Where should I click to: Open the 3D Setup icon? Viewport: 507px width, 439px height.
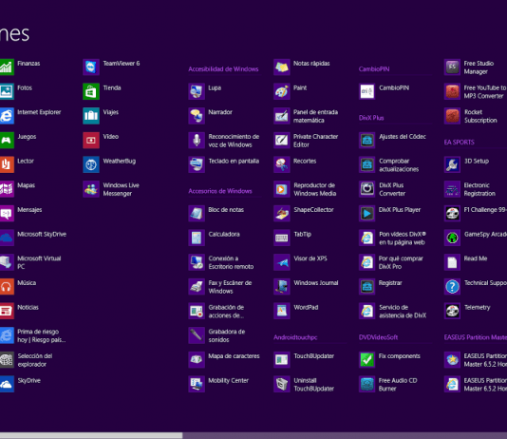[452, 164]
